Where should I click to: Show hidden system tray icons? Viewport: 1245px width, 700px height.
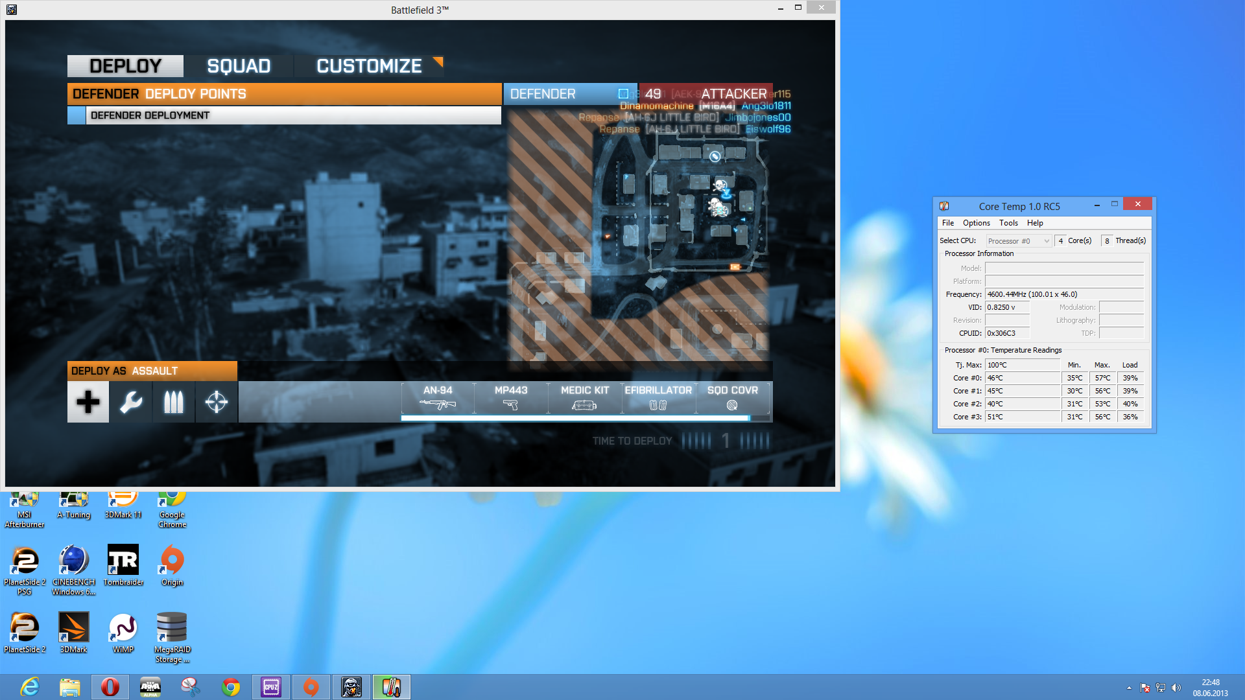click(x=1129, y=688)
